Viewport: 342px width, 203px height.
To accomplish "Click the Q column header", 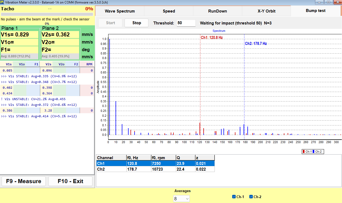I will click(x=185, y=158).
